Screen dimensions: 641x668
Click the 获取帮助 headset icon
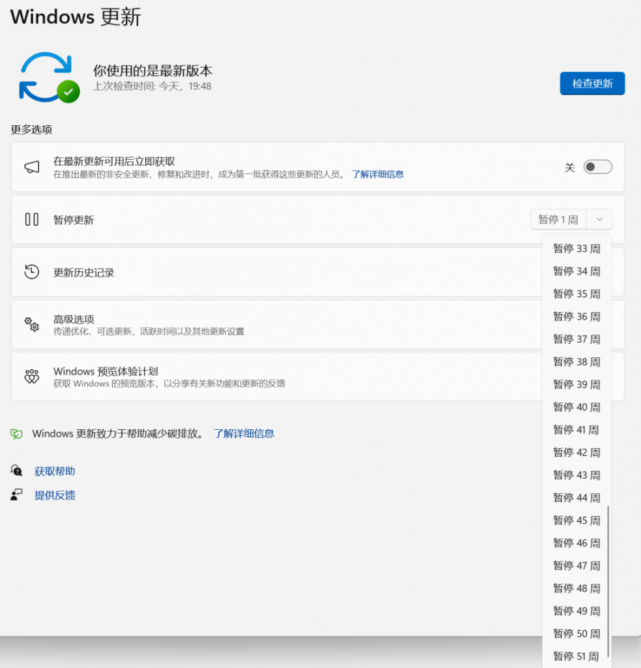[17, 471]
